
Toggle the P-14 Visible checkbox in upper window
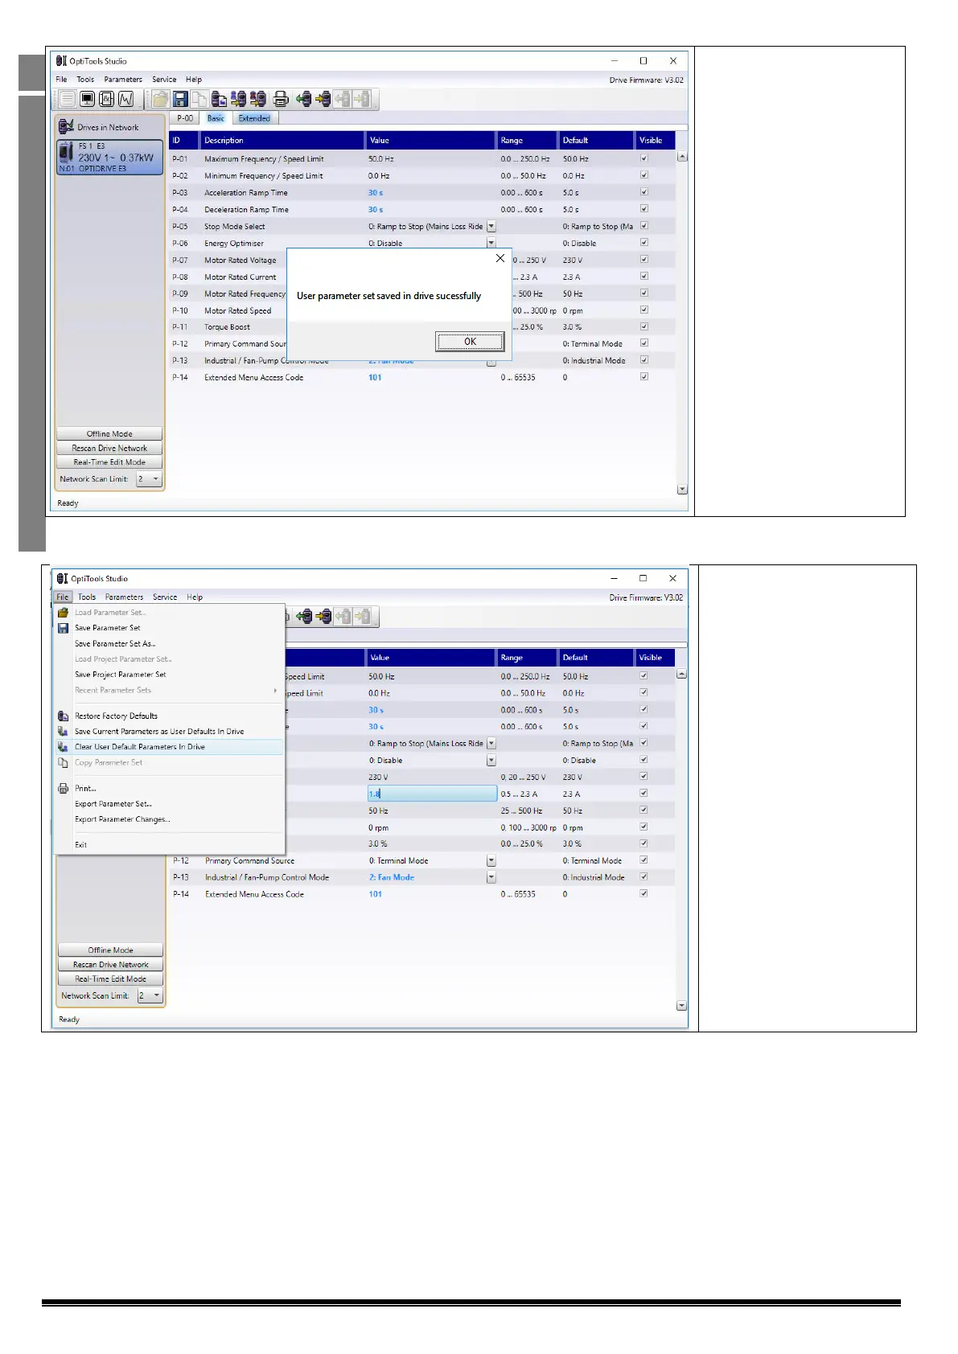pyautogui.click(x=643, y=376)
